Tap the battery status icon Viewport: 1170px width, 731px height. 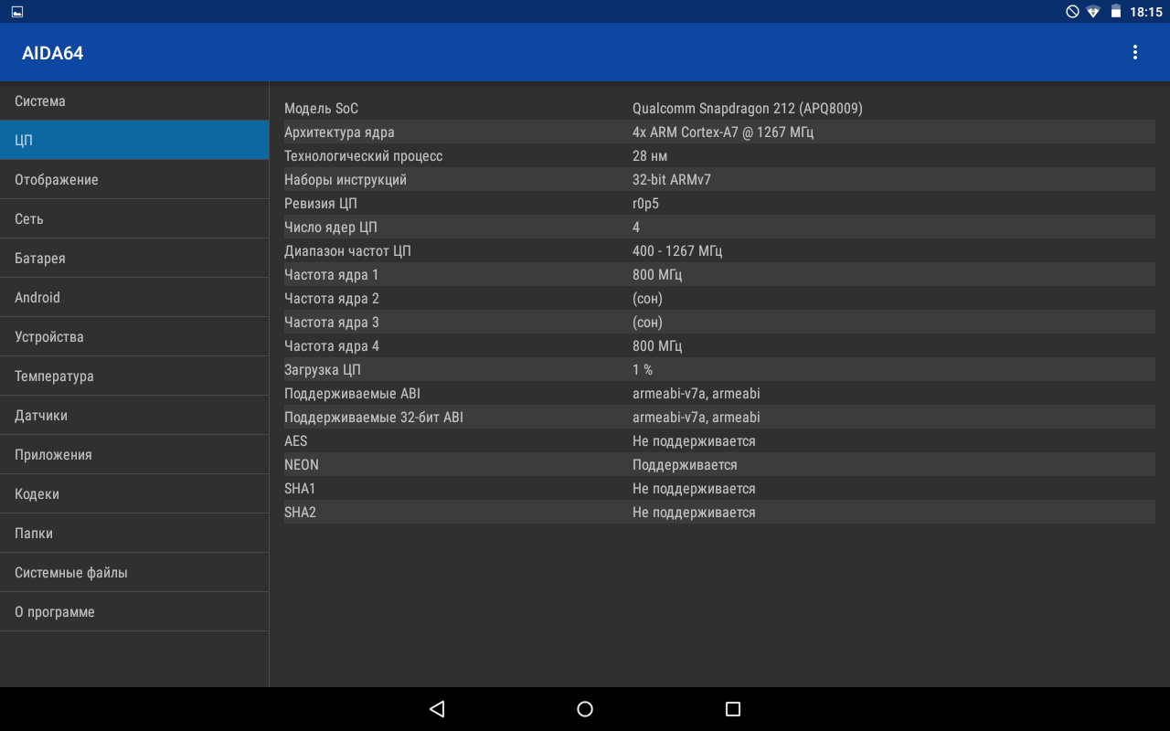(1116, 12)
